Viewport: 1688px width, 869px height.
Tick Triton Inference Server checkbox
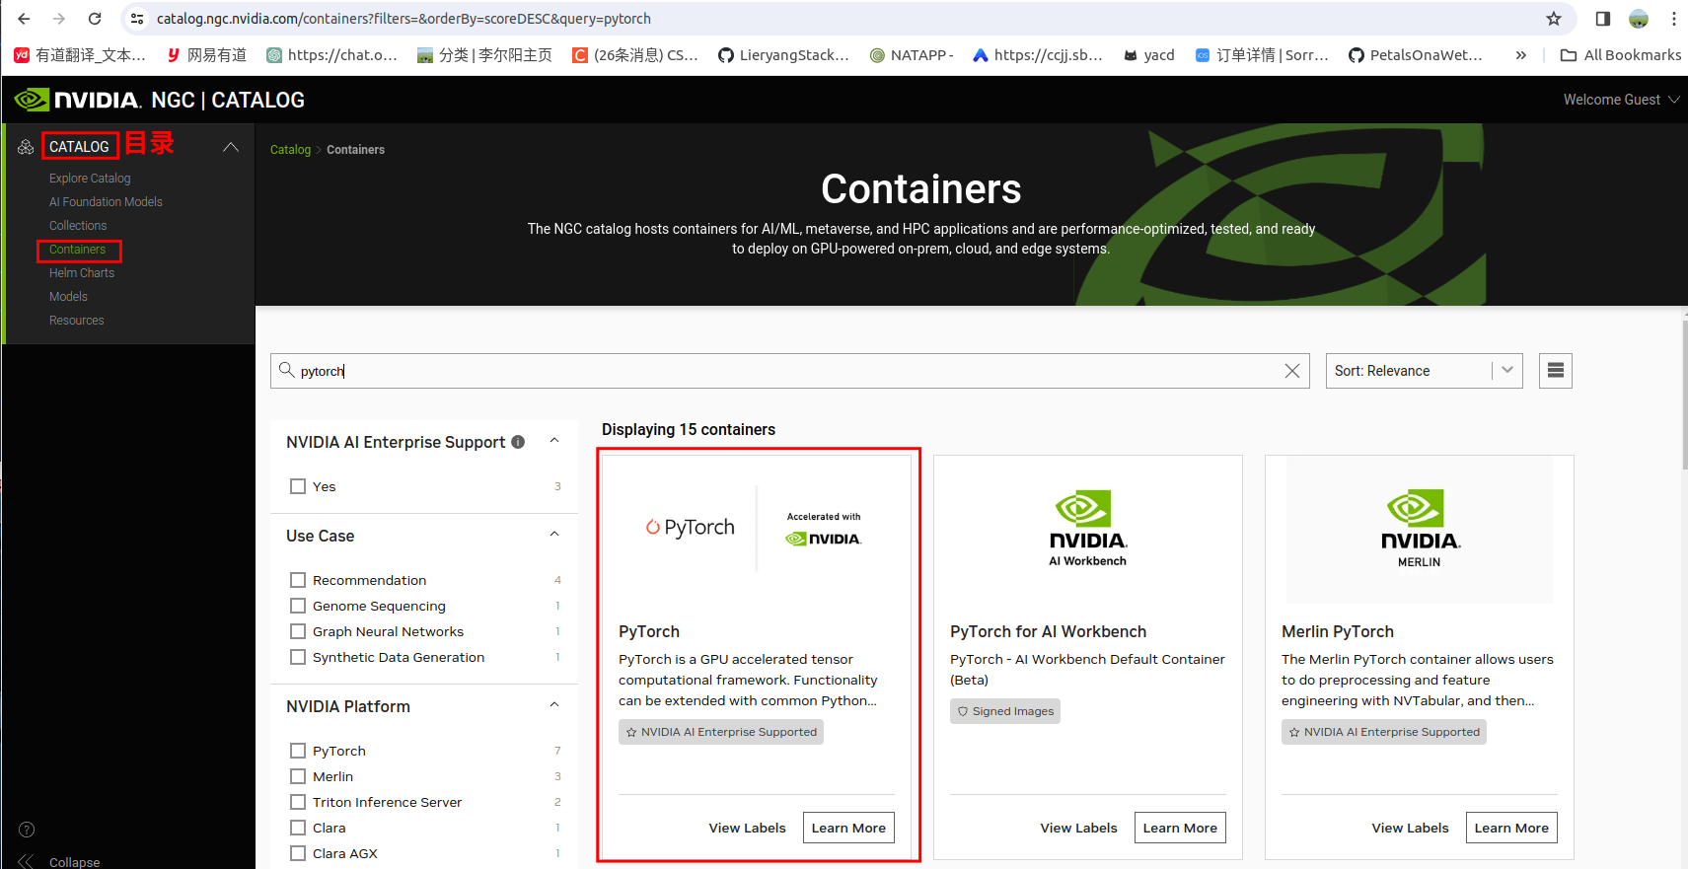(298, 802)
